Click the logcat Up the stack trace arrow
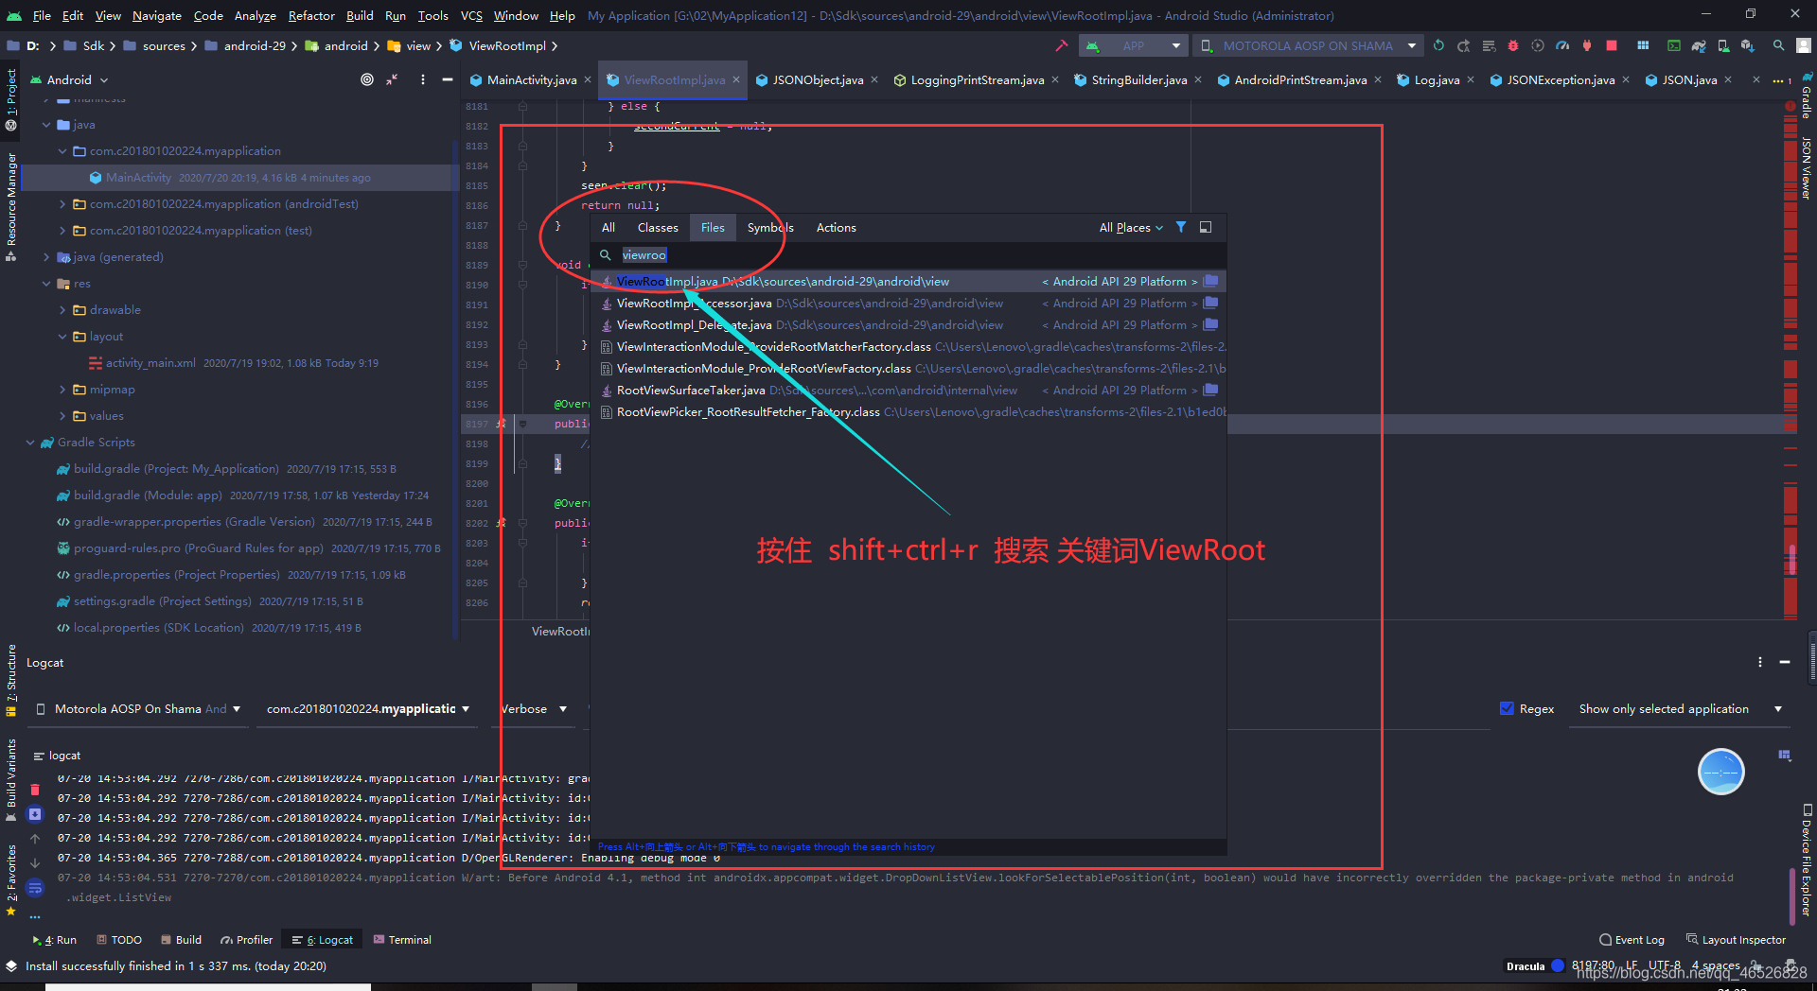The height and width of the screenshot is (991, 1817). tap(35, 839)
